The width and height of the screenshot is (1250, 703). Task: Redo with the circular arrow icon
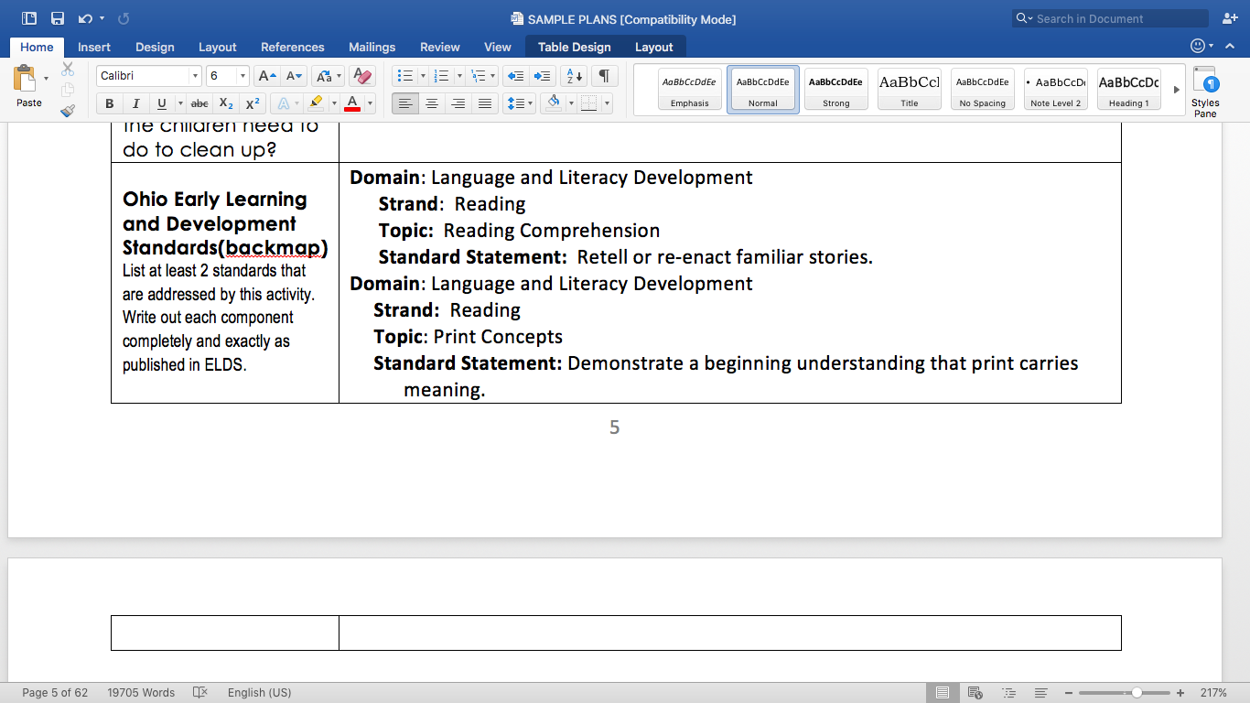[x=124, y=18]
